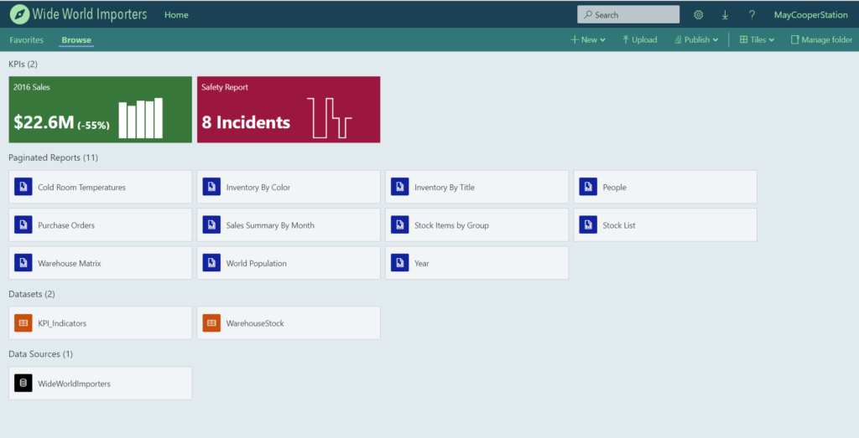Select the KPI_Indicators dataset name

[x=62, y=323]
